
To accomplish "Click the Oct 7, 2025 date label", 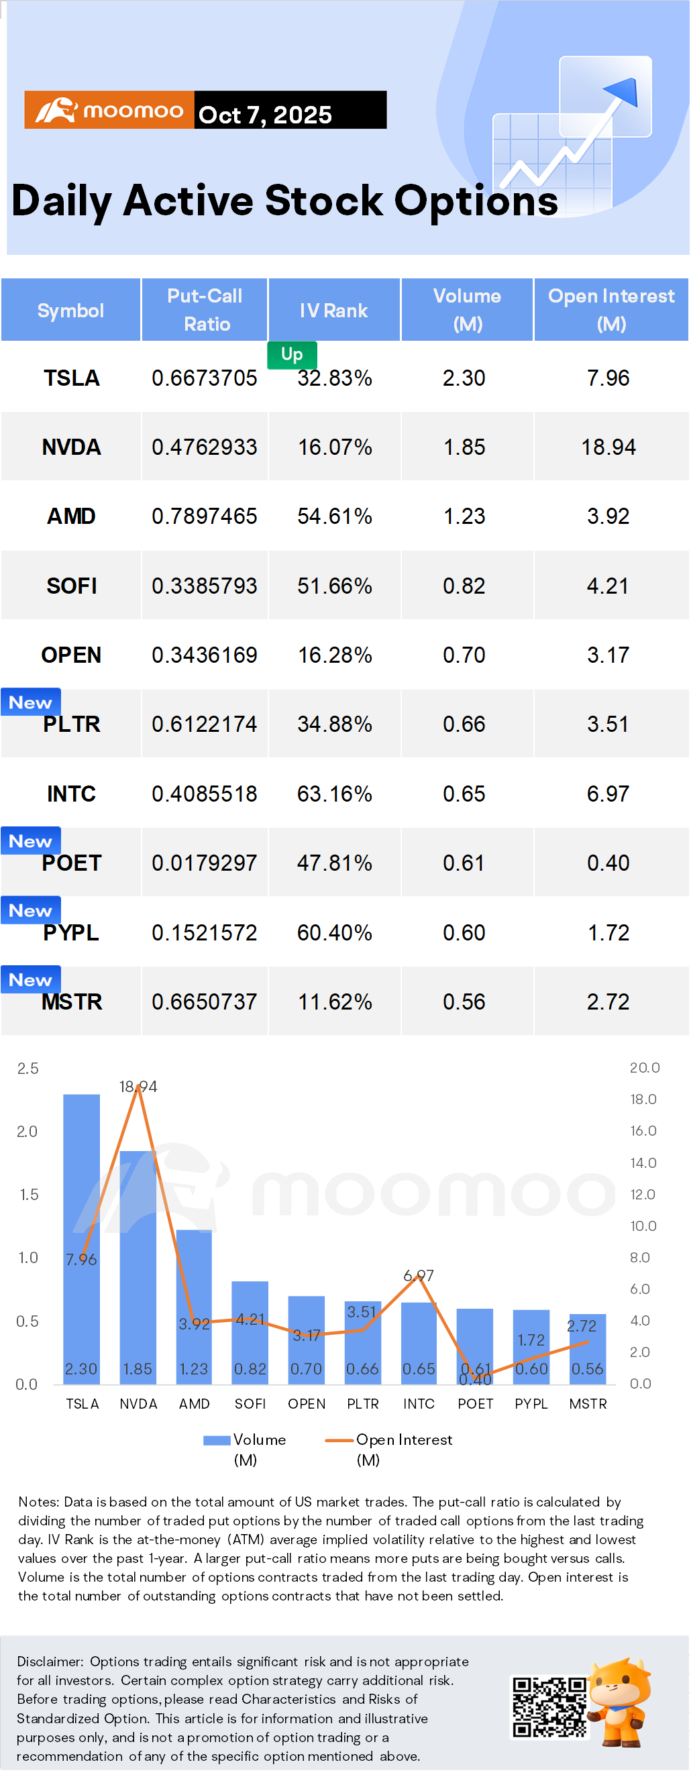I will [x=265, y=115].
